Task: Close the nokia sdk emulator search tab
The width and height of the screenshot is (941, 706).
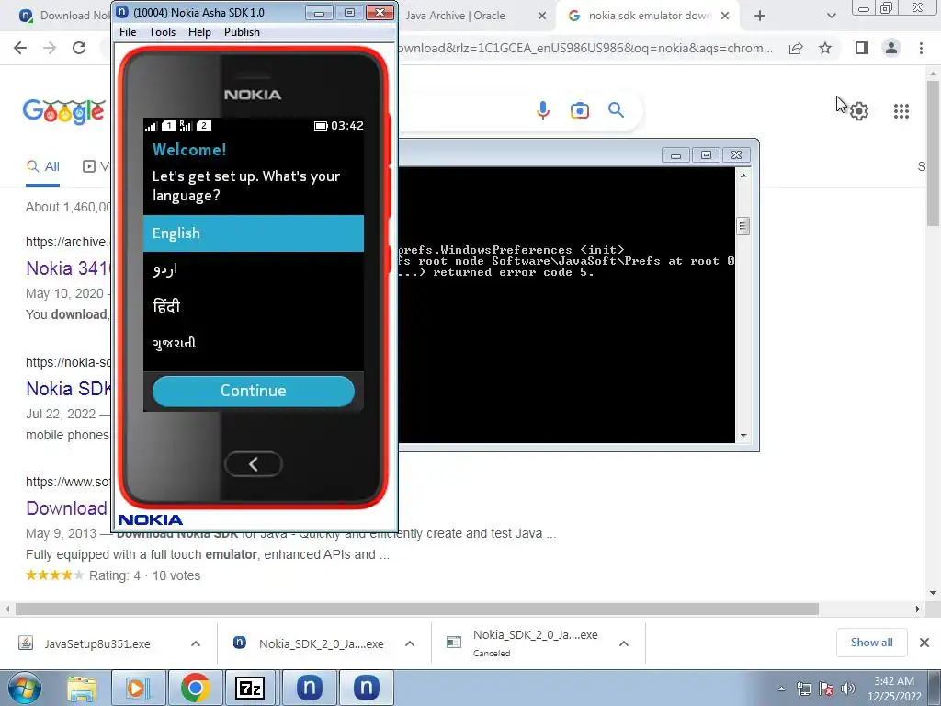Action: pyautogui.click(x=725, y=16)
